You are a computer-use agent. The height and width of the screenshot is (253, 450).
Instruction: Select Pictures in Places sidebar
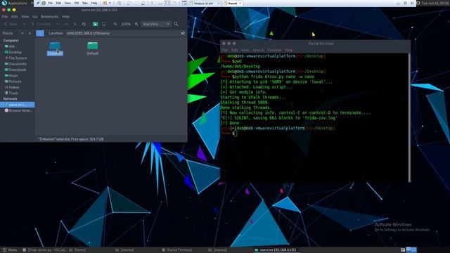[x=13, y=82]
